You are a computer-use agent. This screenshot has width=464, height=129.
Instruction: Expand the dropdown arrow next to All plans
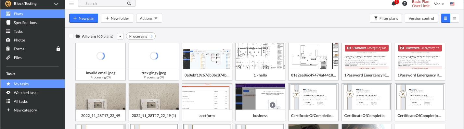120,36
